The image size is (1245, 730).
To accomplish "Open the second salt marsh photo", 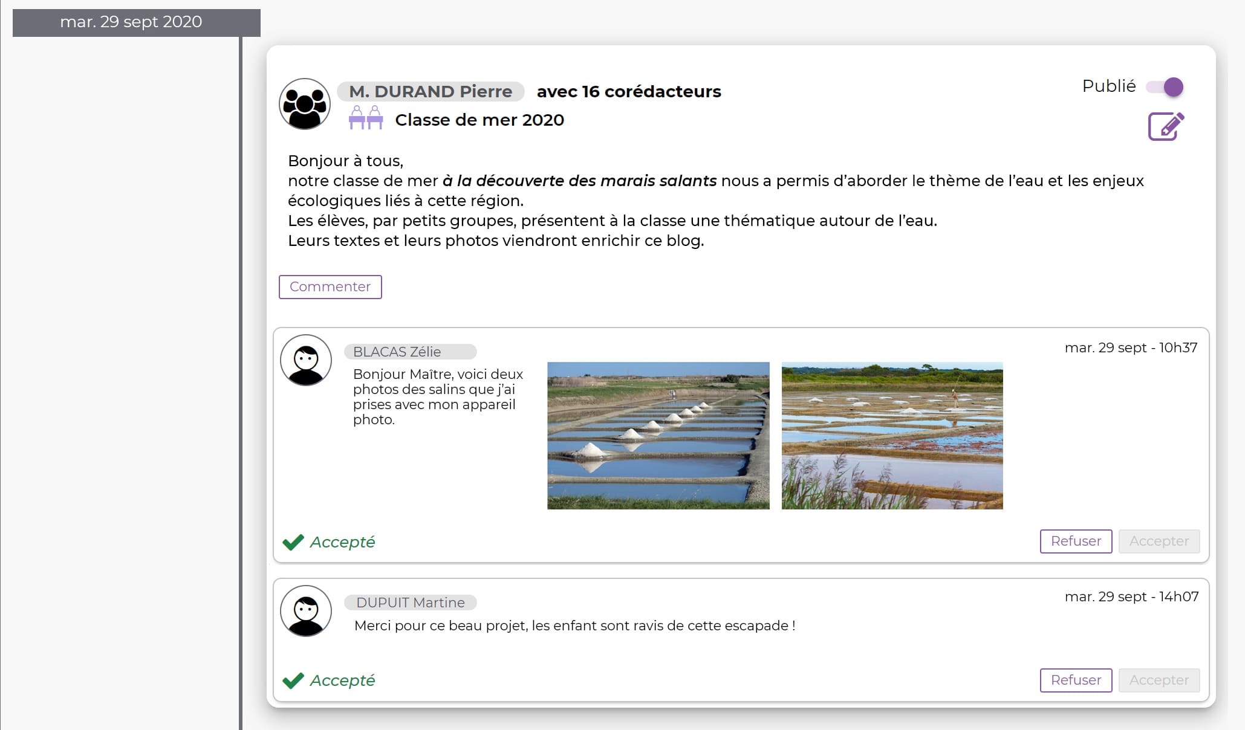I will (892, 435).
